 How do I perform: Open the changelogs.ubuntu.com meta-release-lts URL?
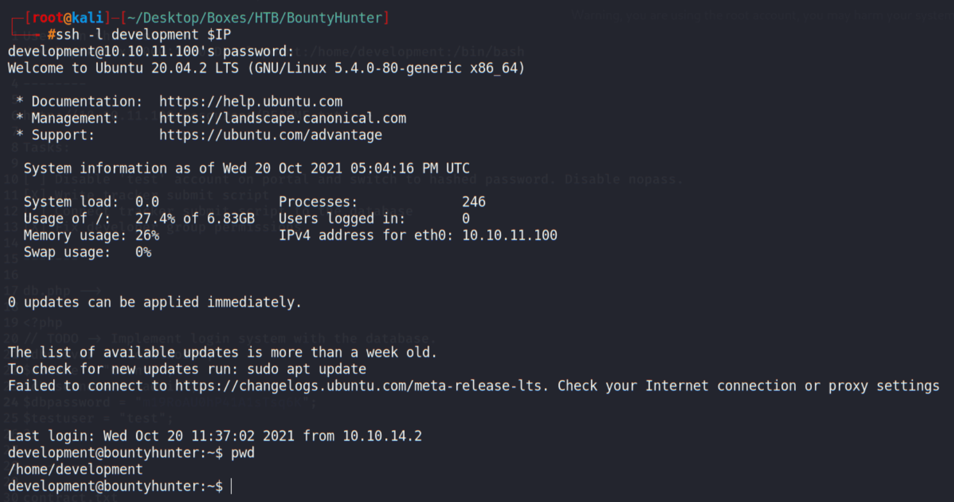click(358, 386)
